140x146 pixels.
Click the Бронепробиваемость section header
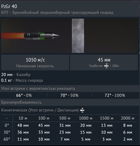pyautogui.click(x=21, y=102)
